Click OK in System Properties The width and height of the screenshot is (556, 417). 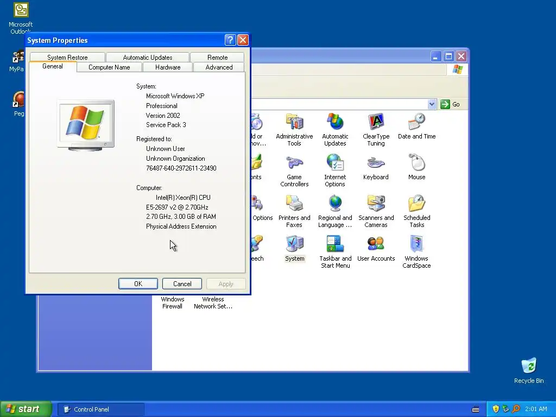pos(138,283)
